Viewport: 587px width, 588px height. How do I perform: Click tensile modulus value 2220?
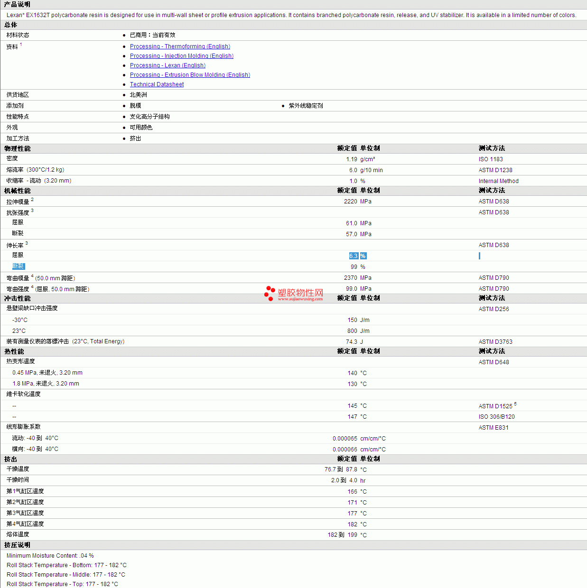point(351,202)
